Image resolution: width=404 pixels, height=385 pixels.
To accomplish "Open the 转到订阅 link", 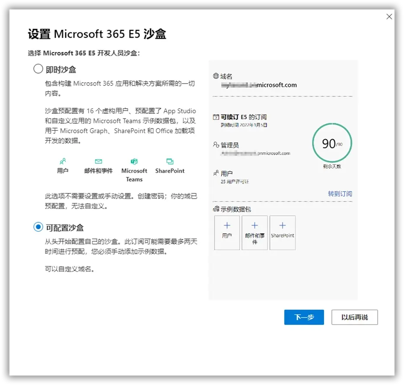I will click(340, 194).
